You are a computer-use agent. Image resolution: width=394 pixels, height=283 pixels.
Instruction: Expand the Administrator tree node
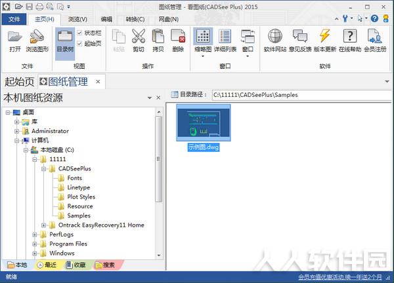point(17,132)
